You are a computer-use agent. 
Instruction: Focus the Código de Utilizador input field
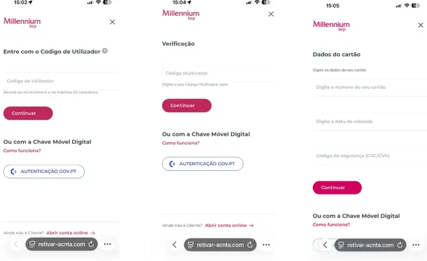tap(60, 81)
